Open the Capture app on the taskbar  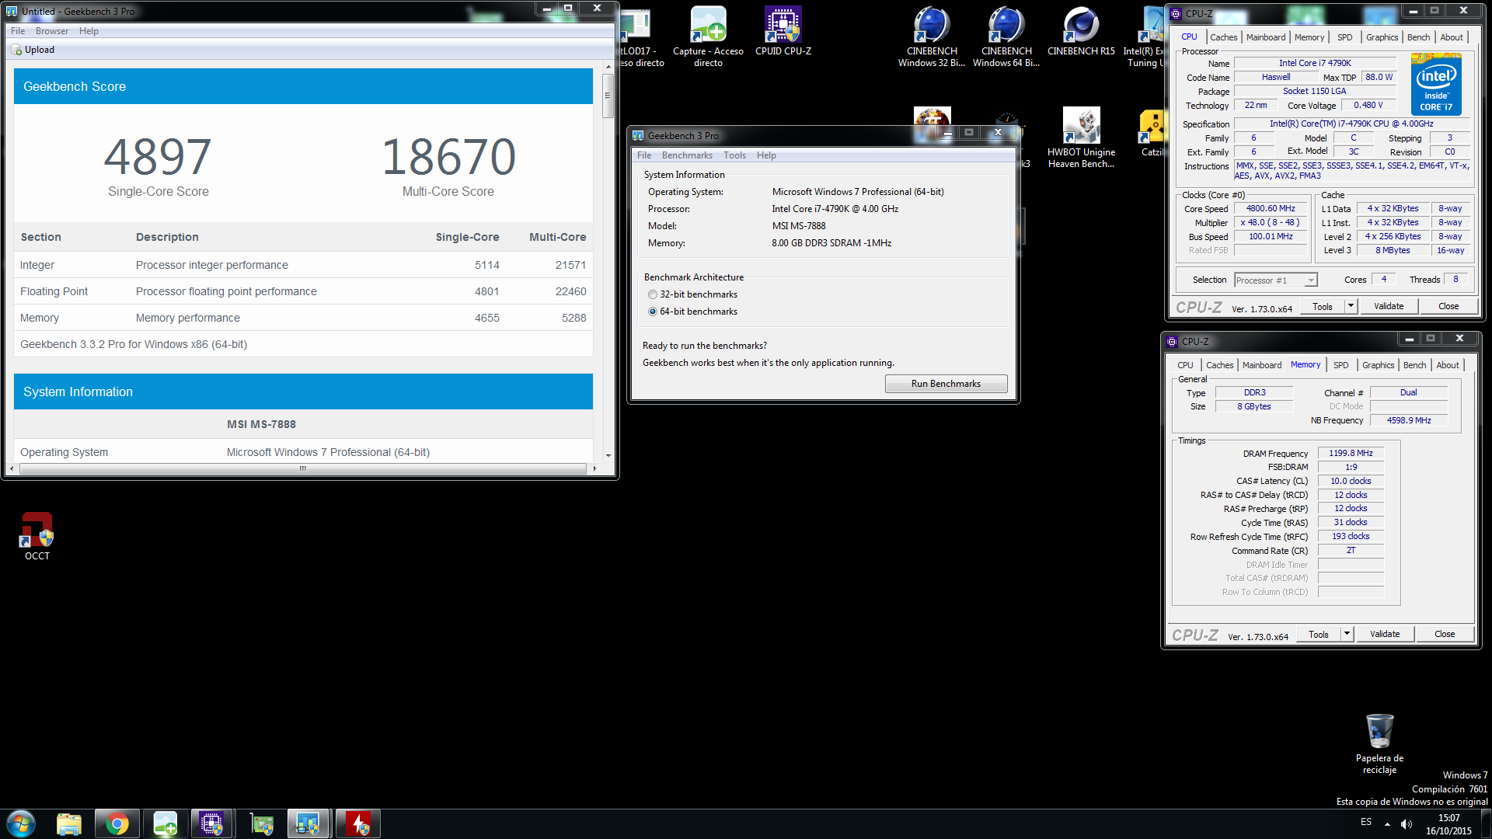click(166, 823)
